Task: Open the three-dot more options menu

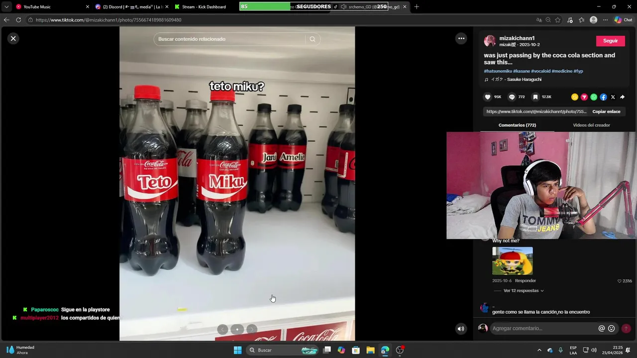Action: click(461, 38)
